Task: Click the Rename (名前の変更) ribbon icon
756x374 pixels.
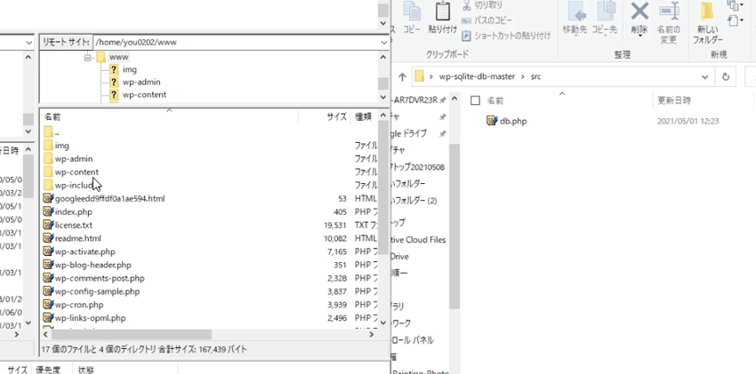Action: pyautogui.click(x=668, y=12)
